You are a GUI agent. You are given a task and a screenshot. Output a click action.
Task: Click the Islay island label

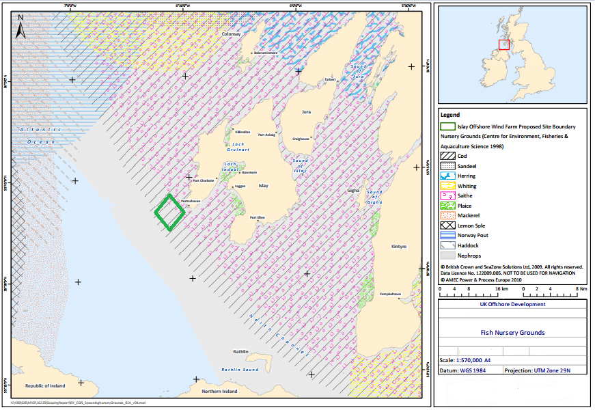(x=264, y=186)
